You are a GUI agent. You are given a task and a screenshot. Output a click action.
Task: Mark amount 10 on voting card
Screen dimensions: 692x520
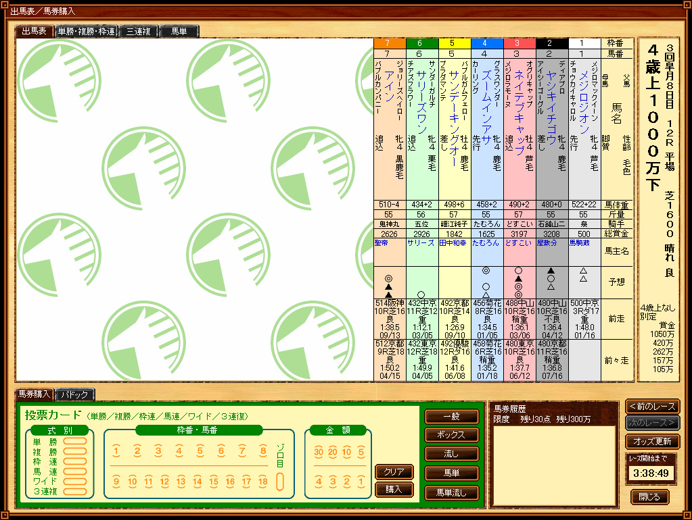pyautogui.click(x=347, y=452)
